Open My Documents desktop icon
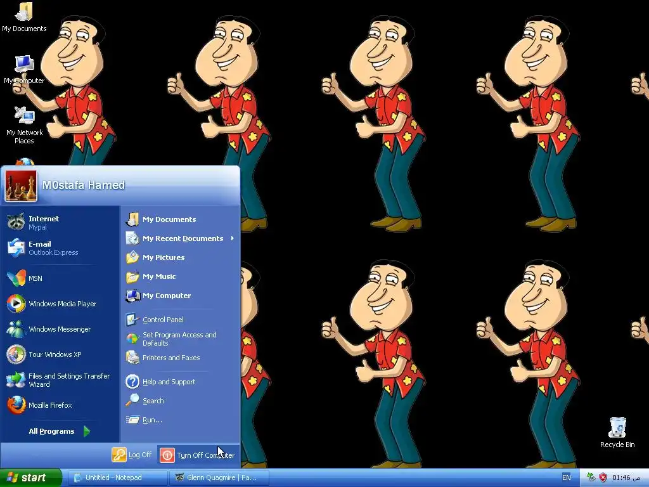This screenshot has width=649, height=487. pyautogui.click(x=24, y=17)
